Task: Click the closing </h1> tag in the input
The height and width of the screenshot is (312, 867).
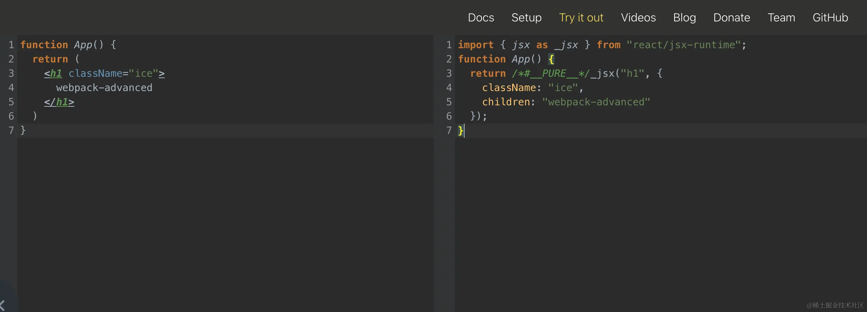Action: coord(59,102)
